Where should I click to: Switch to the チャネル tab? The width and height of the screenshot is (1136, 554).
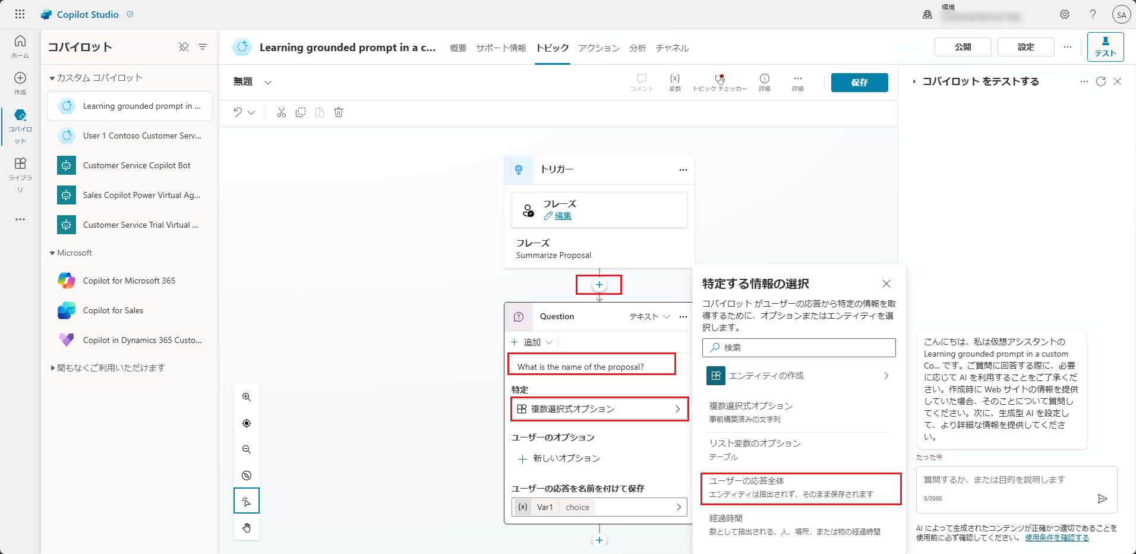pyautogui.click(x=672, y=48)
